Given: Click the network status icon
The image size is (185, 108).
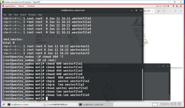Looking at the screenshot, I should click(173, 6).
